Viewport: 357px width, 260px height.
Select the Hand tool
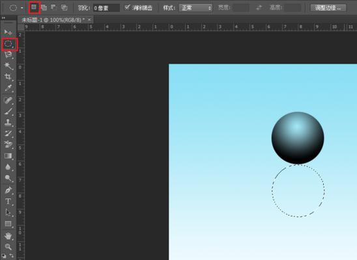click(8, 236)
